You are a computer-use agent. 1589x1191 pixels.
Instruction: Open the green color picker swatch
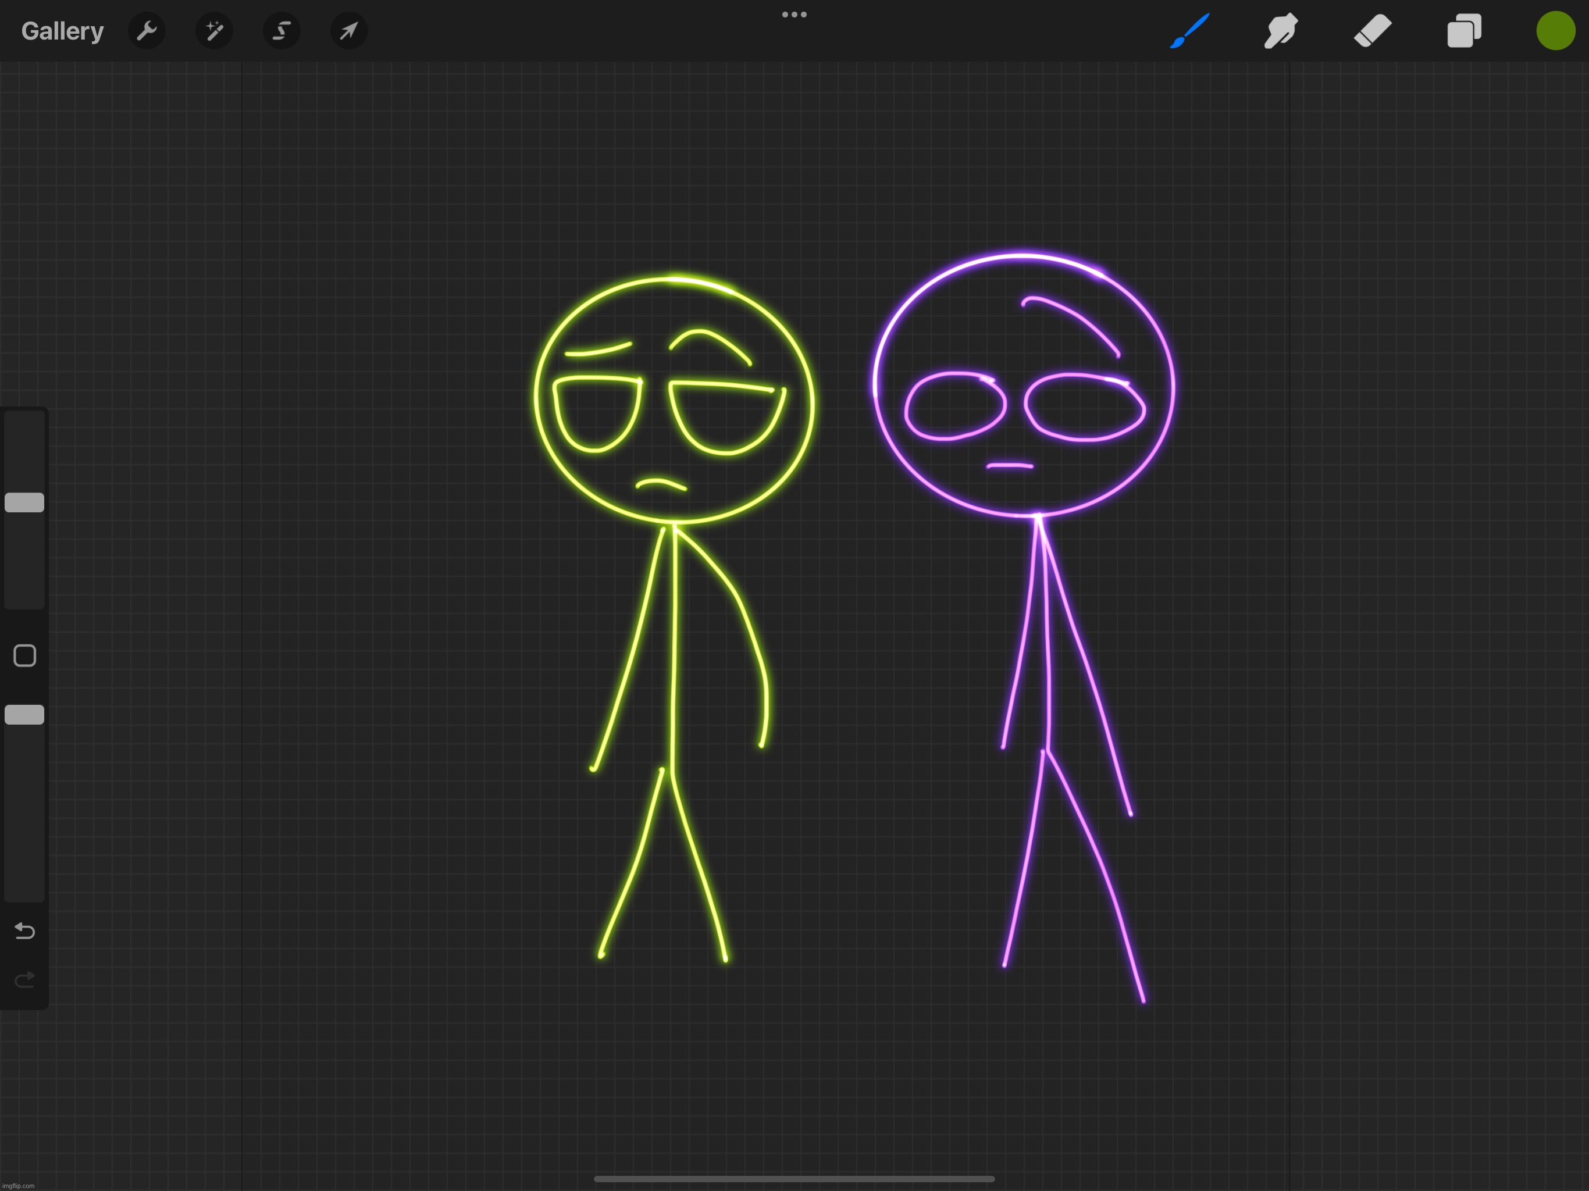1556,31
